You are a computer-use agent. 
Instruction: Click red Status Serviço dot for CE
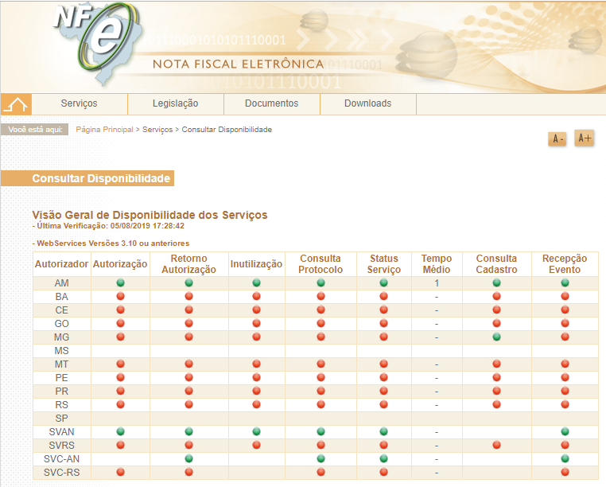tap(384, 310)
